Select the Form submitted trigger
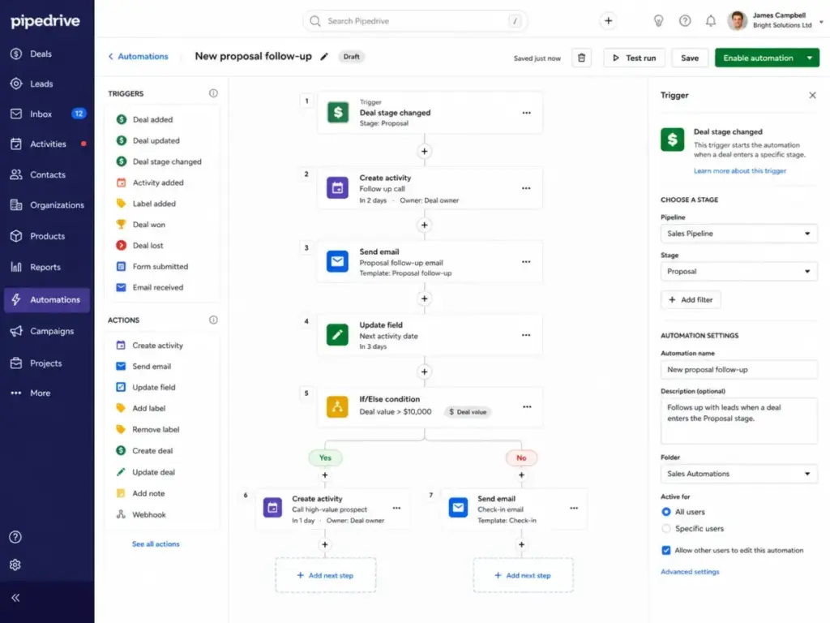The image size is (830, 623). click(x=161, y=266)
